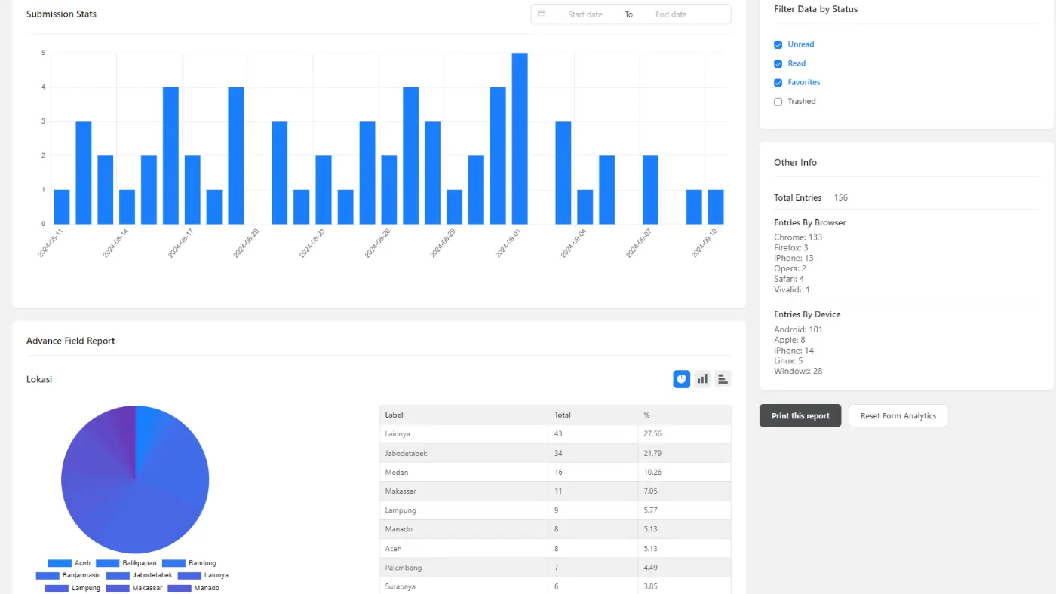The image size is (1056, 594).
Task: Toggle Jabodetabek legend color swatch
Action: point(118,575)
